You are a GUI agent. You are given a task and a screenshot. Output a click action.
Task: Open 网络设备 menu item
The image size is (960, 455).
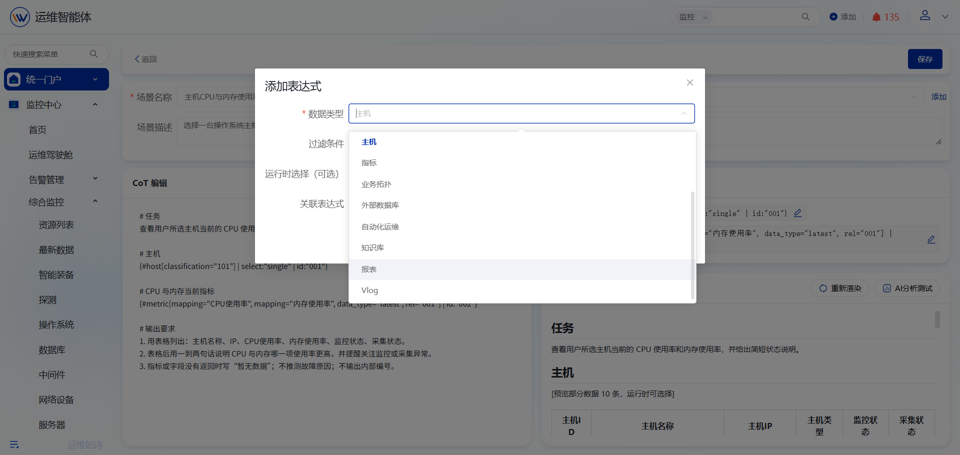coord(56,400)
